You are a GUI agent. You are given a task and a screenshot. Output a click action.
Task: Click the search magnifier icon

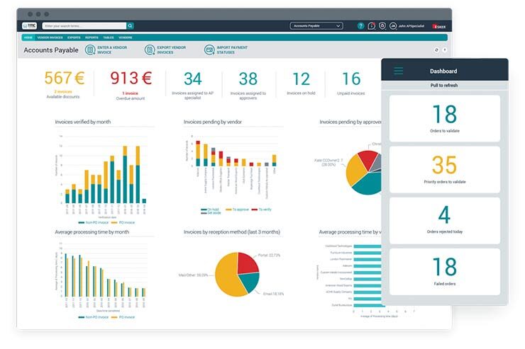point(131,25)
